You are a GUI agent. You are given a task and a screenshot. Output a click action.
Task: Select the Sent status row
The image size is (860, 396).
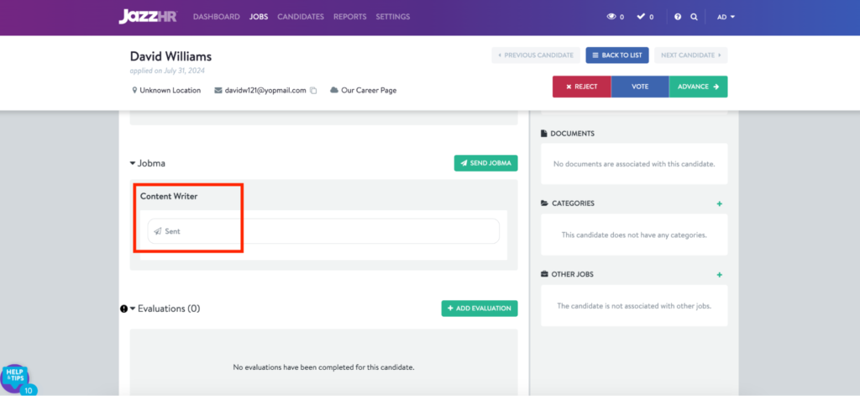click(323, 231)
